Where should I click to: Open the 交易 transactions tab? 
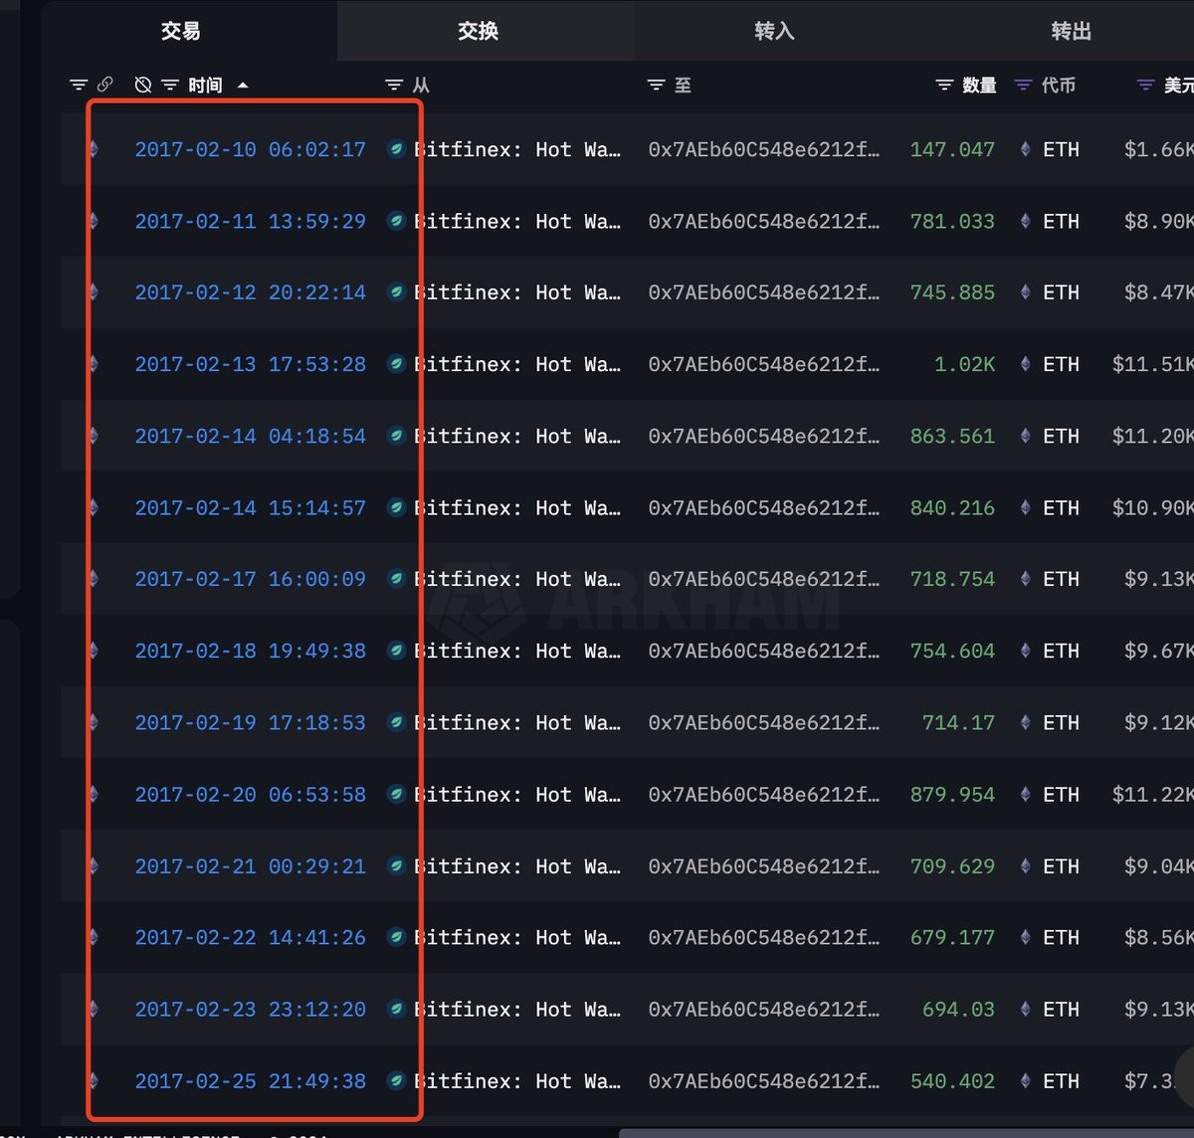[181, 31]
